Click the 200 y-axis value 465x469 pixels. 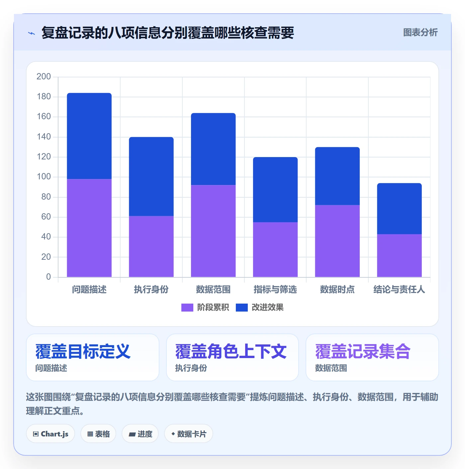pyautogui.click(x=44, y=77)
